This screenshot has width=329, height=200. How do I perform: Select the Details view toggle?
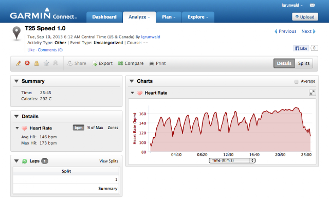(x=284, y=63)
